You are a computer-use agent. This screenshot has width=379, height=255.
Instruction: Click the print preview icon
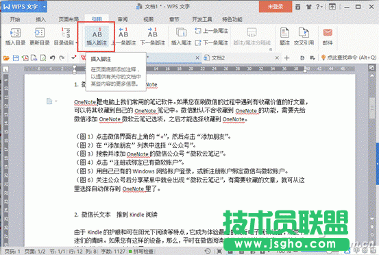pos(43,58)
